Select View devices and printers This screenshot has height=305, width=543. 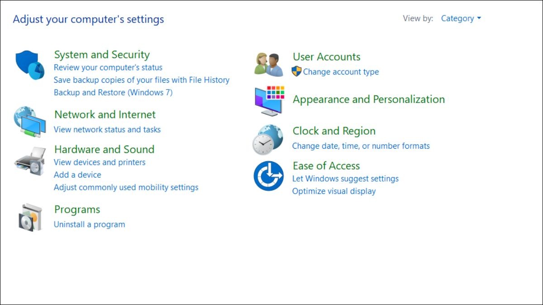100,162
